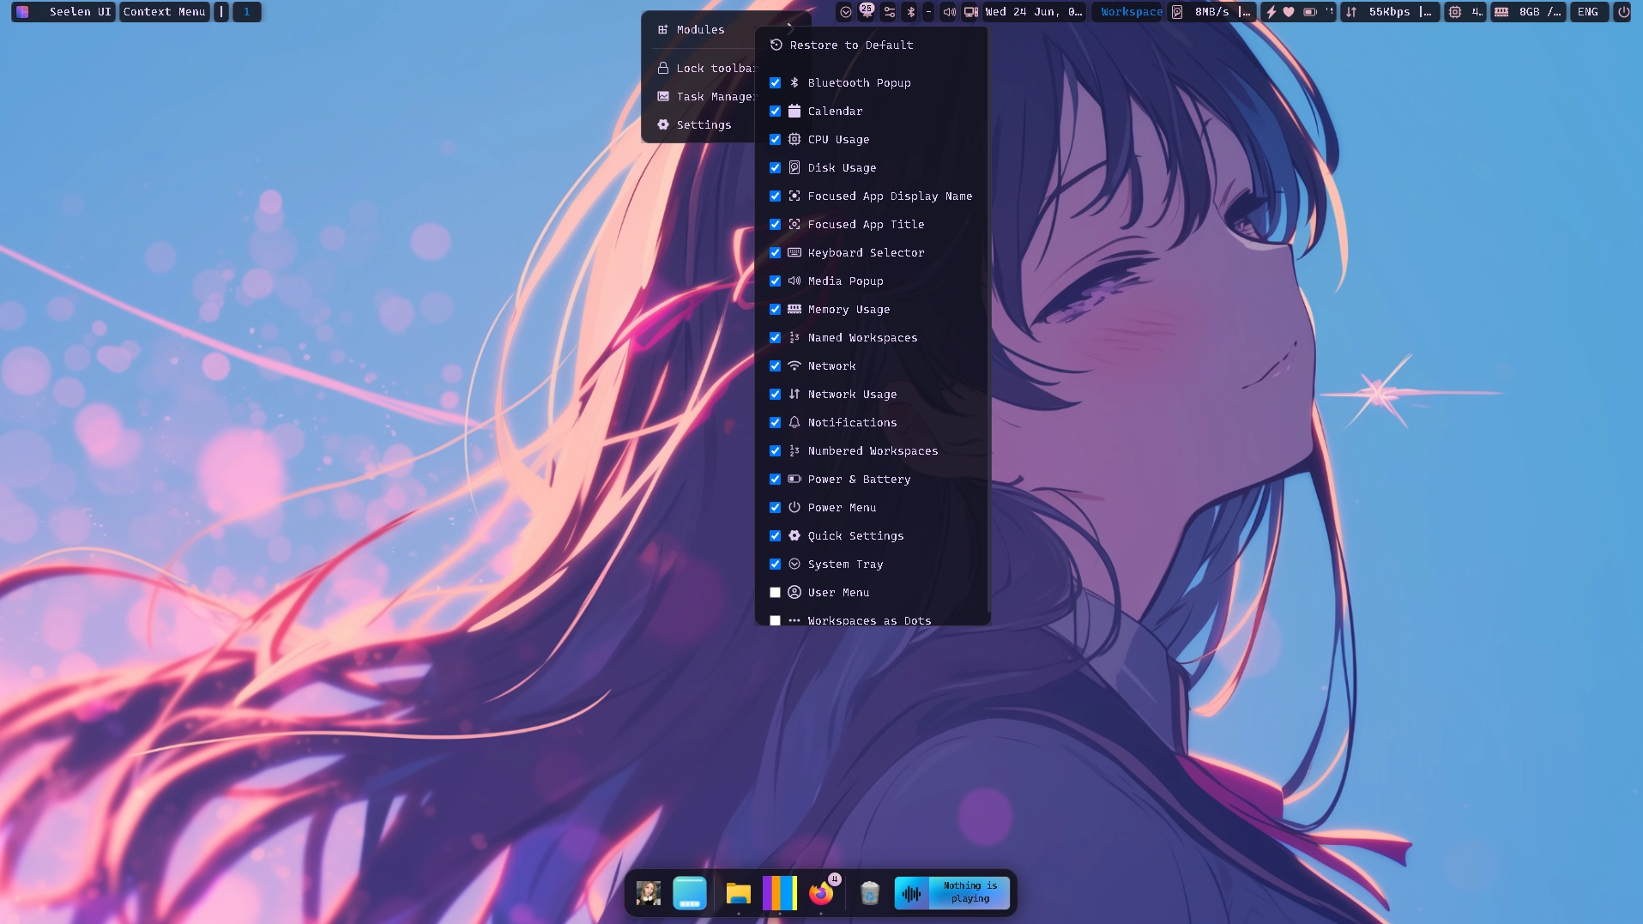Click the audio waveform media icon
The height and width of the screenshot is (924, 1643).
[x=912, y=893]
